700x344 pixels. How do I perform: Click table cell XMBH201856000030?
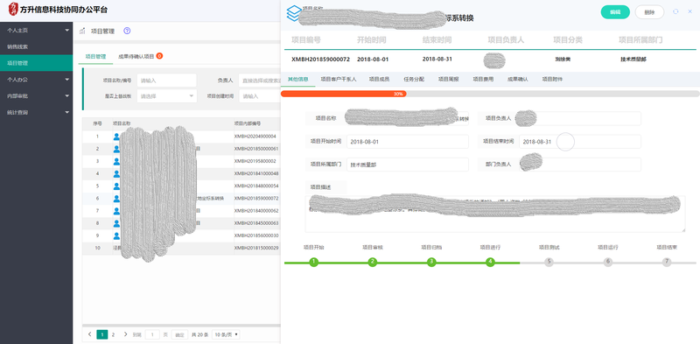pos(256,235)
